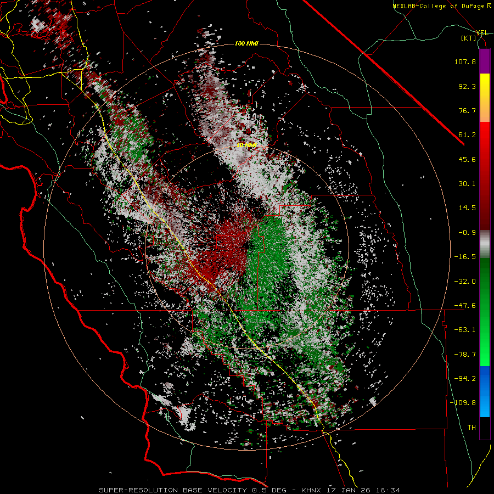Click the 14.5 velocity legend value
The image size is (494, 494).
click(x=467, y=208)
